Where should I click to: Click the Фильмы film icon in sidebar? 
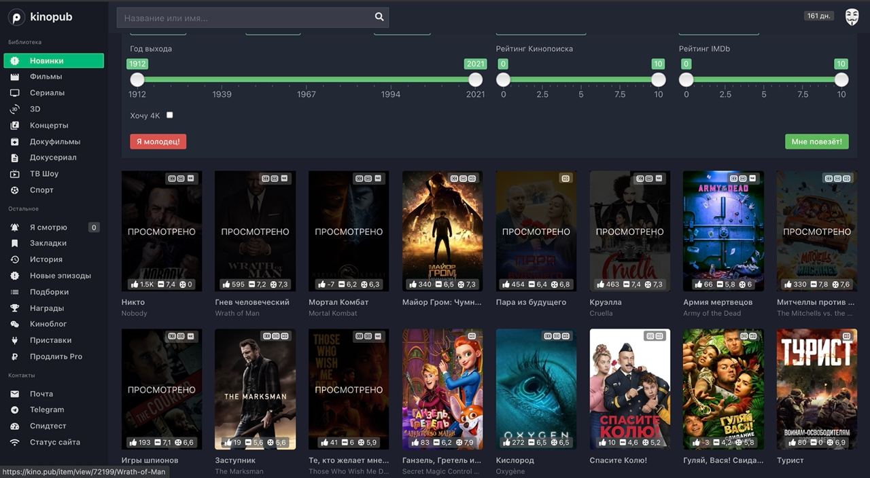[14, 77]
